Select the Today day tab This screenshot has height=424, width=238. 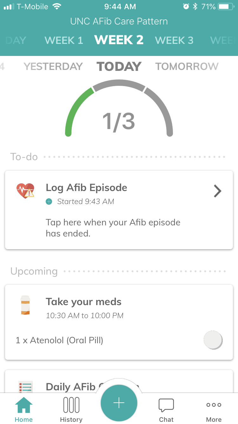(119, 66)
